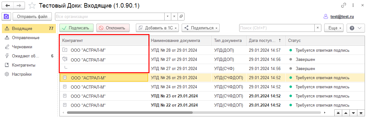Expand the Поделиться dropdown menu
370x117 pixels.
click(x=201, y=28)
